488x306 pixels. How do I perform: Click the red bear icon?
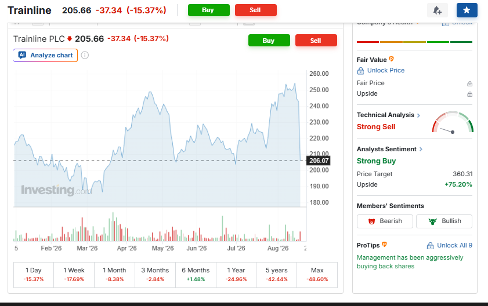(x=371, y=221)
